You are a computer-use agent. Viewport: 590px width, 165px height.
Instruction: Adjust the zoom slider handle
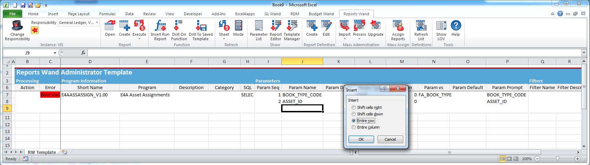[557, 159]
